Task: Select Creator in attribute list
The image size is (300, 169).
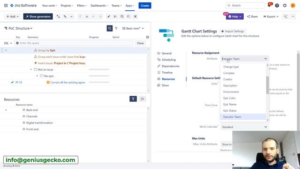Action: pos(243,79)
